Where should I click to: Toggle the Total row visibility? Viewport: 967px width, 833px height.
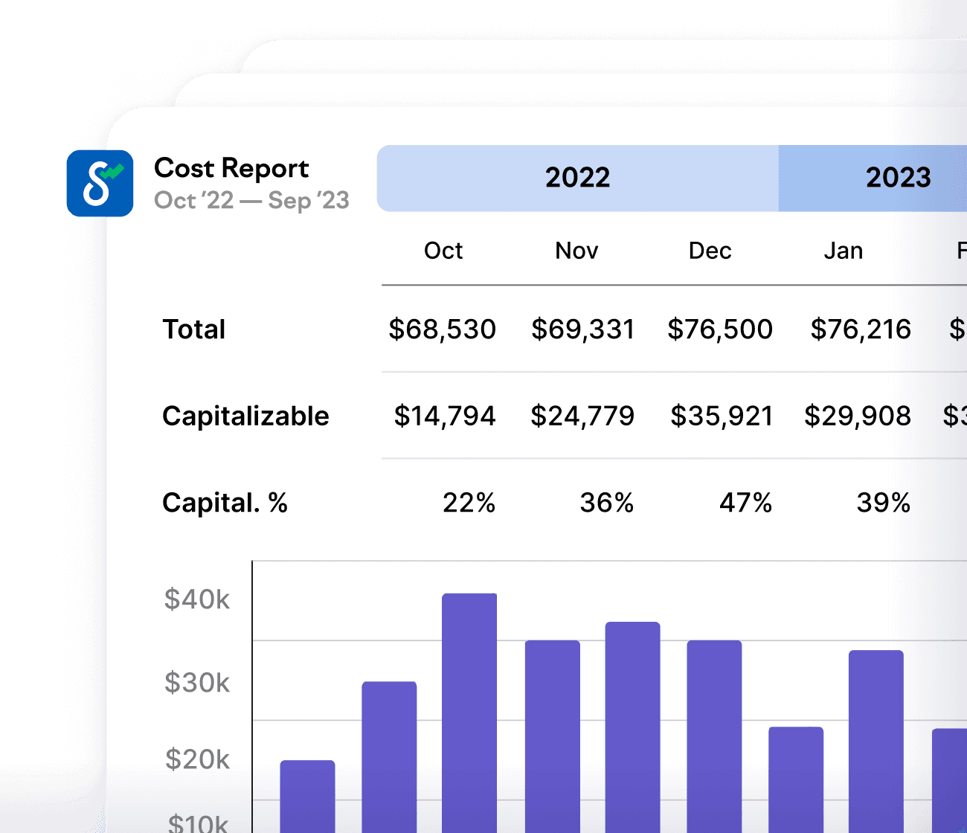193,329
